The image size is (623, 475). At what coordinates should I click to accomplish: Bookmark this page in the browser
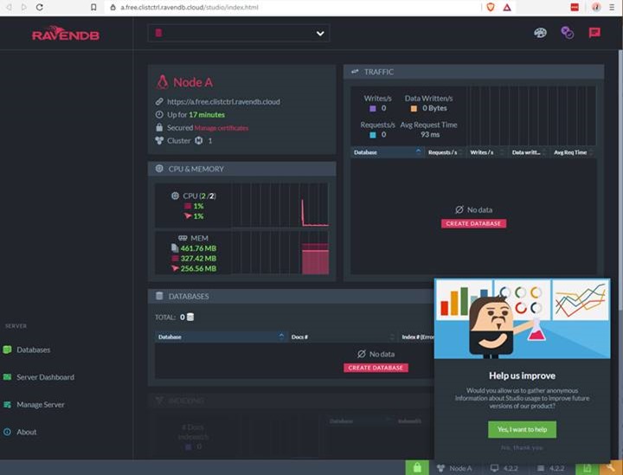[93, 7]
